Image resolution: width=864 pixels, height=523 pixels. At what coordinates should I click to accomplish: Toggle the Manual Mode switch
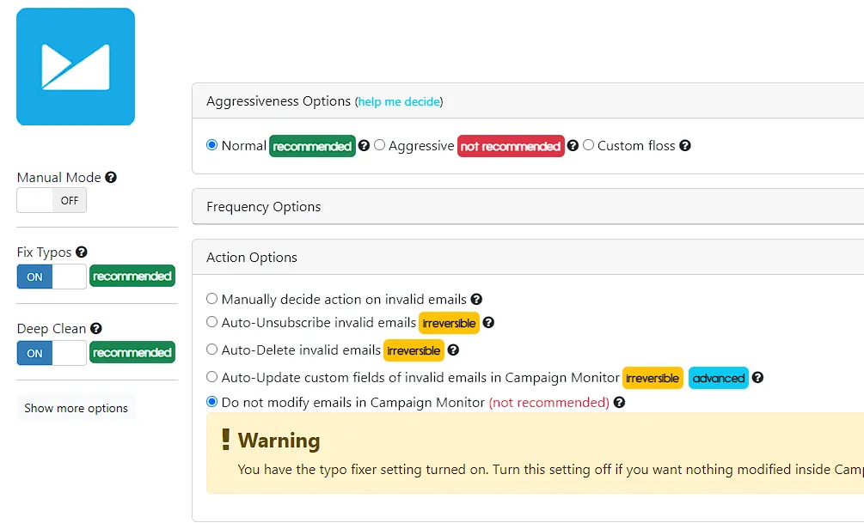52,200
